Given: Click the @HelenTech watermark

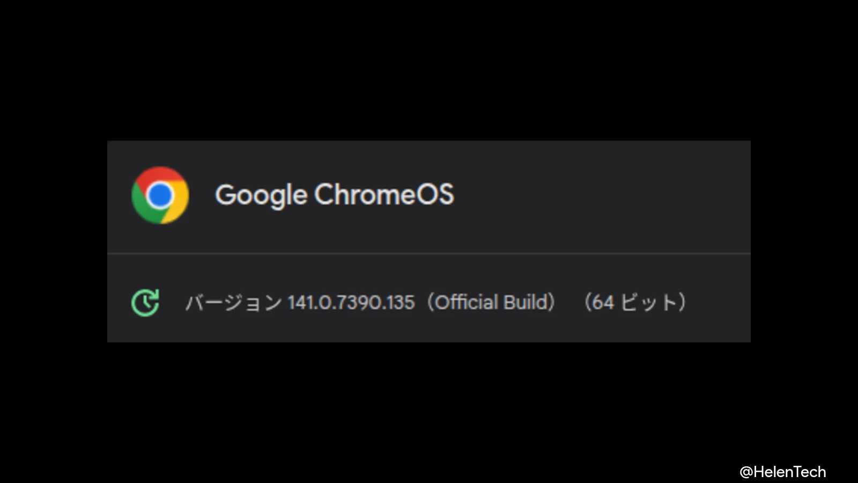Looking at the screenshot, I should point(783,471).
